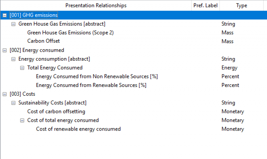Collapse the [003] Costs node
The image size is (267, 159).
[5, 94]
